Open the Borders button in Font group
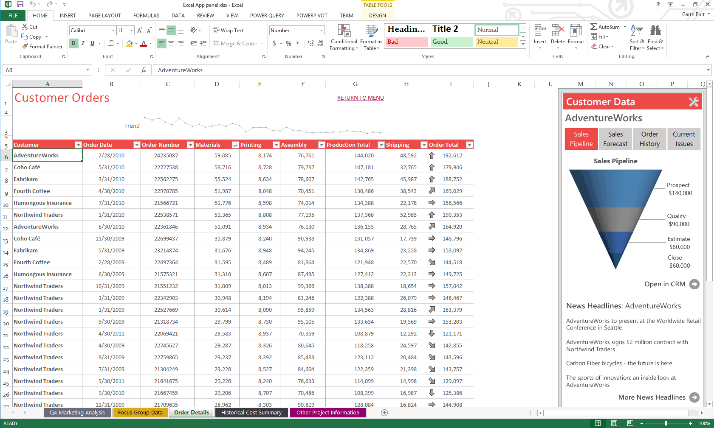The height and width of the screenshot is (428, 714). point(111,43)
